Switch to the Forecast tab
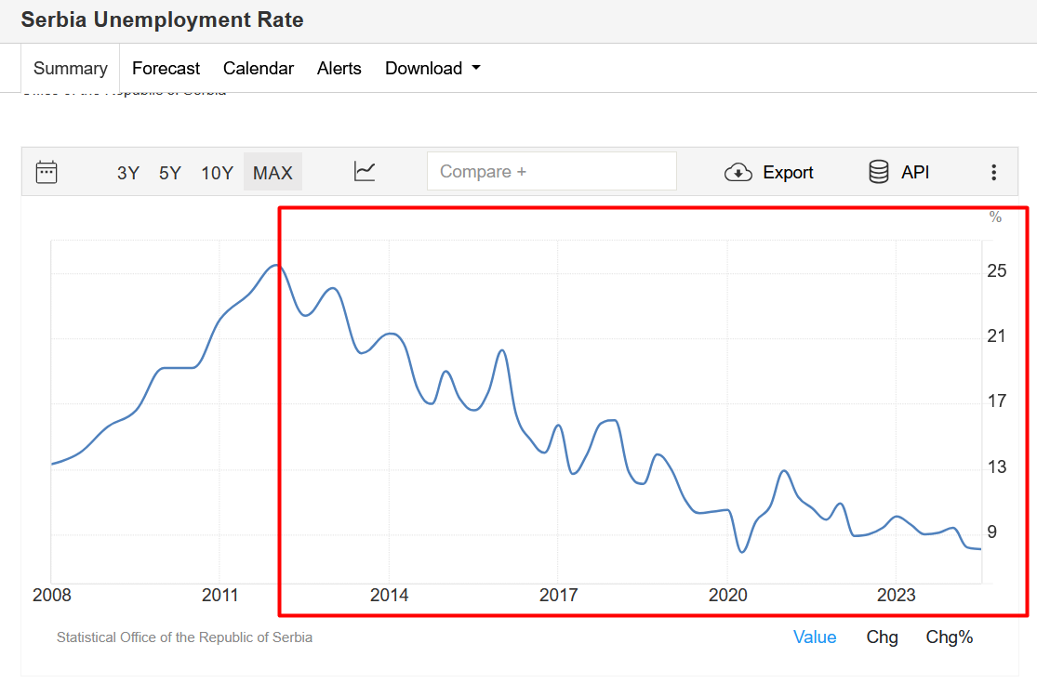Screen dimensions: 1037x683 click(x=166, y=68)
